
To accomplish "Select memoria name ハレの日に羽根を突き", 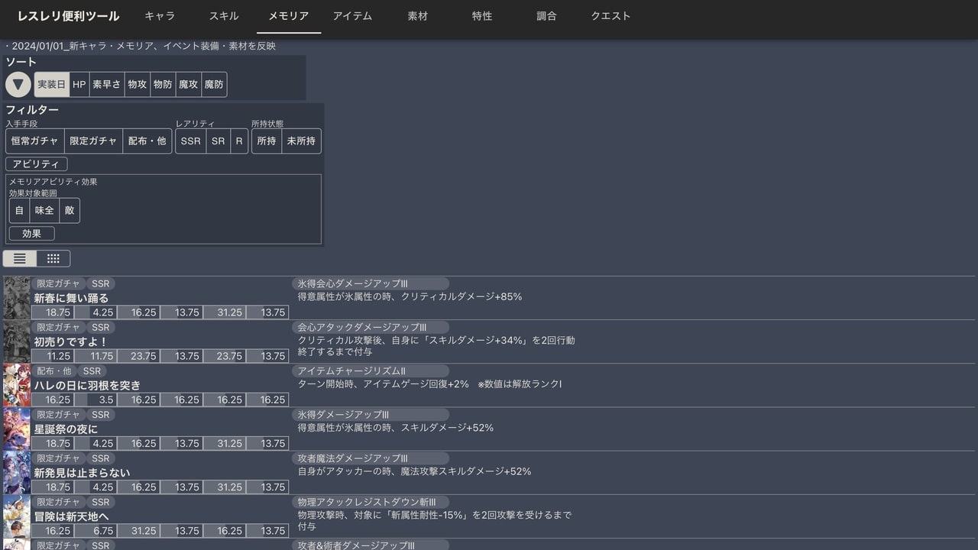I will [88, 385].
